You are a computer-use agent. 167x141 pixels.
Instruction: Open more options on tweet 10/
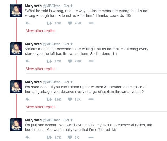[91, 23]
